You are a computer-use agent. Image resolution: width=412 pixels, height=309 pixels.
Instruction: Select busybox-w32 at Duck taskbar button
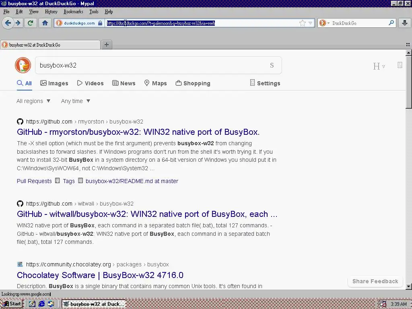click(x=93, y=304)
